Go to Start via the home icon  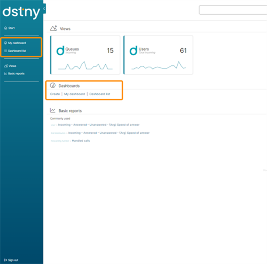[x=9, y=28]
